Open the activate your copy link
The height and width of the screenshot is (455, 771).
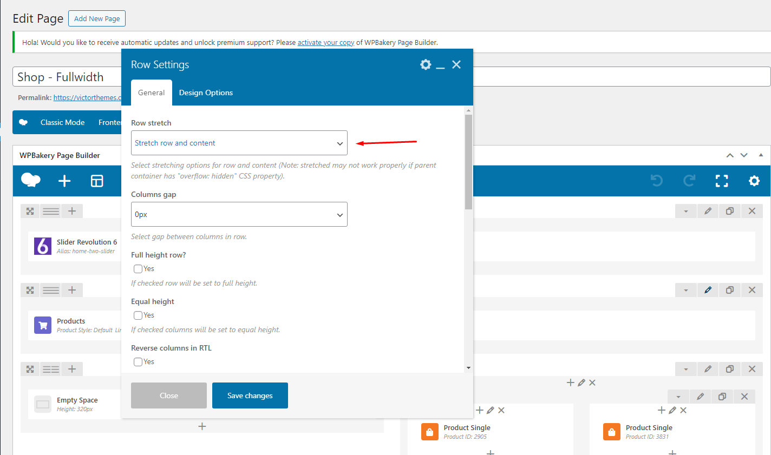(326, 42)
